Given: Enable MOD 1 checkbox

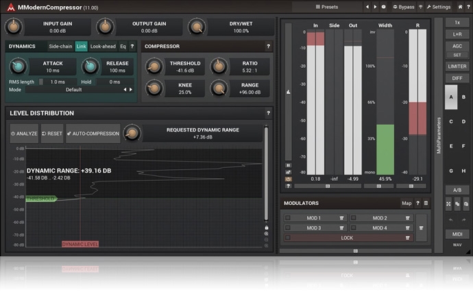Looking at the screenshot, I should pyautogui.click(x=288, y=218).
